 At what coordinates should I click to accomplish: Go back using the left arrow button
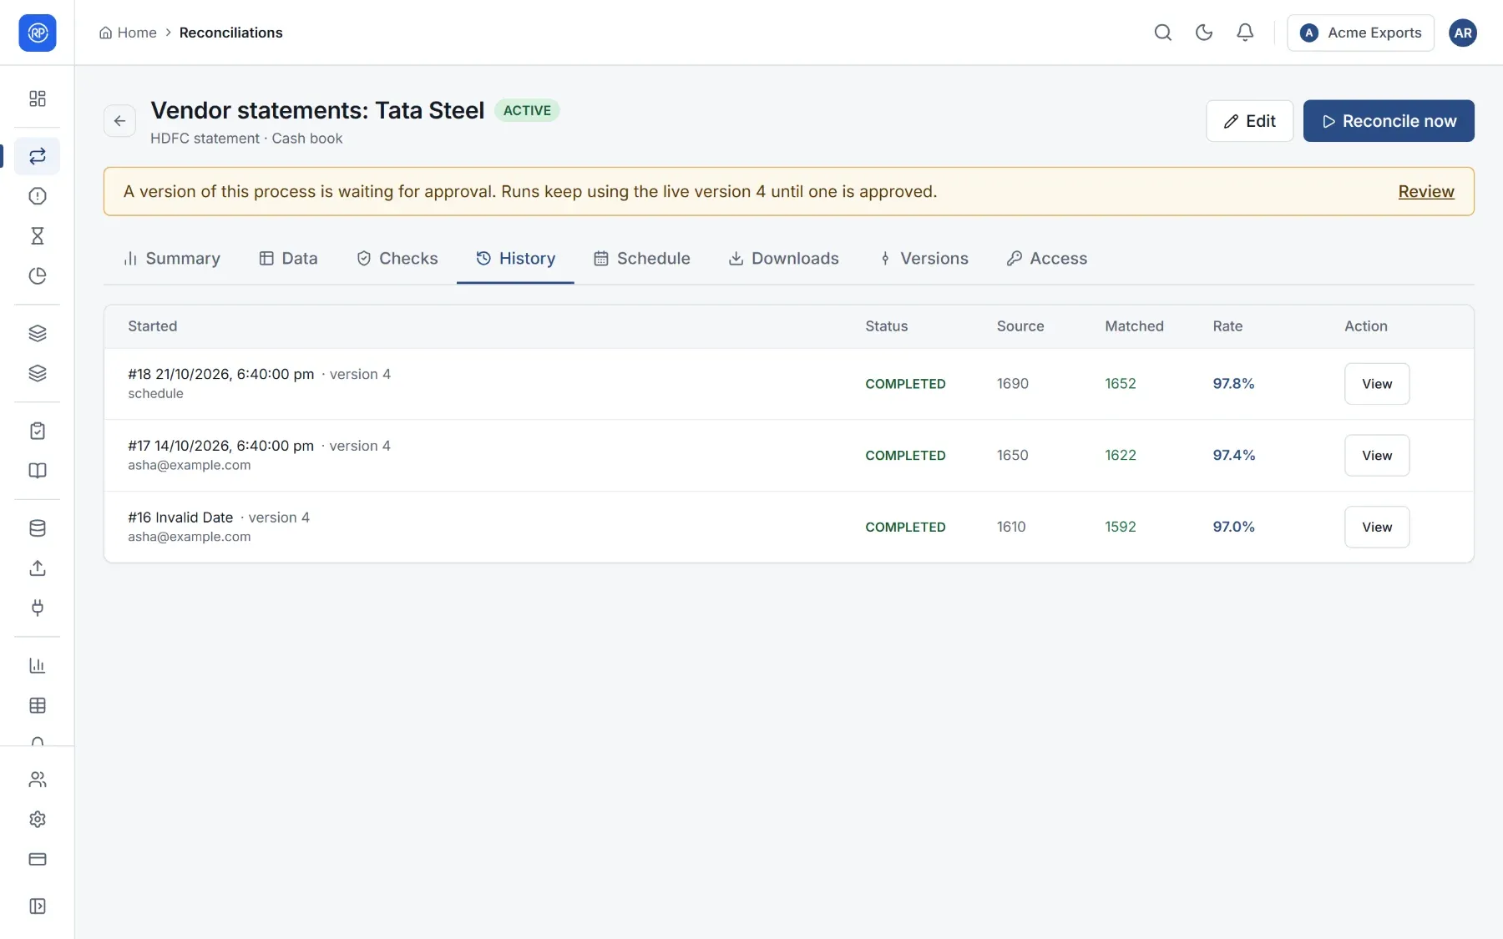pyautogui.click(x=119, y=121)
